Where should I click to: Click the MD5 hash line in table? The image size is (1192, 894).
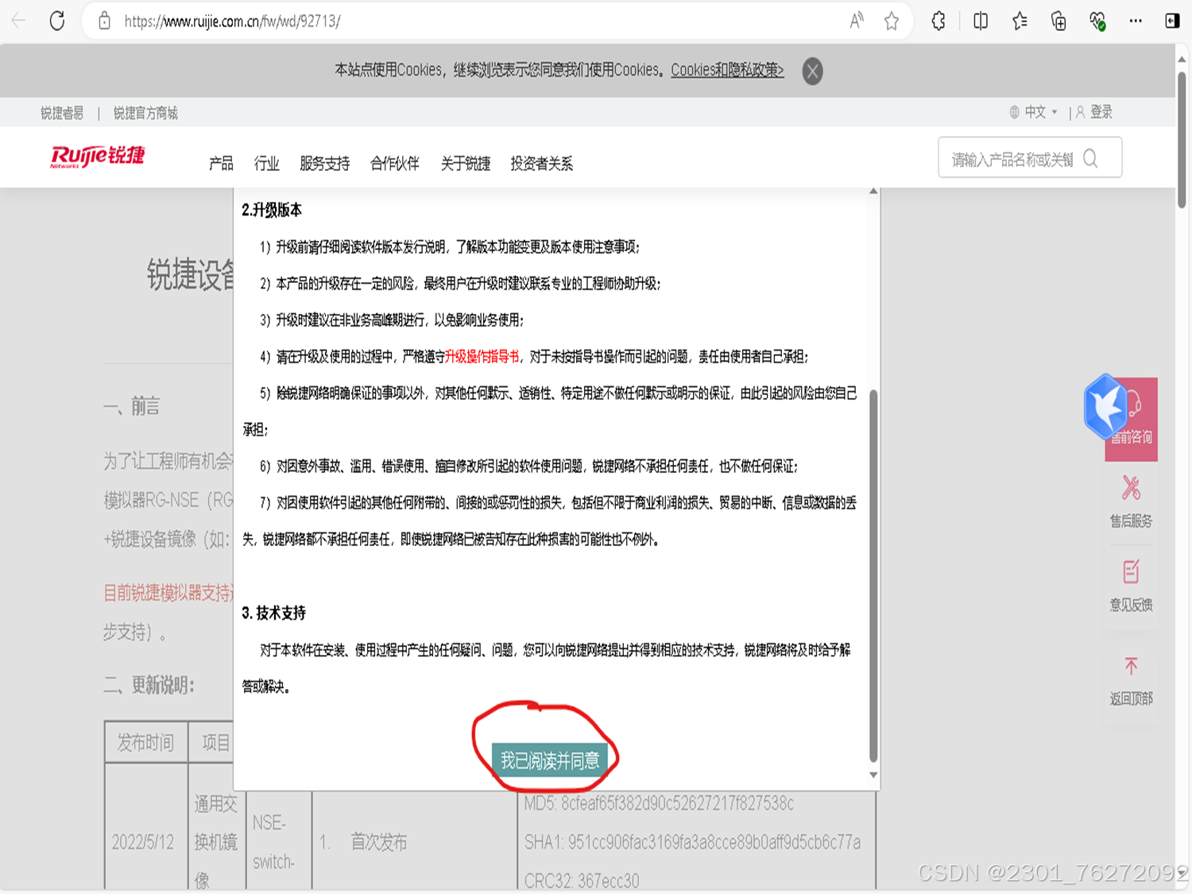click(659, 803)
